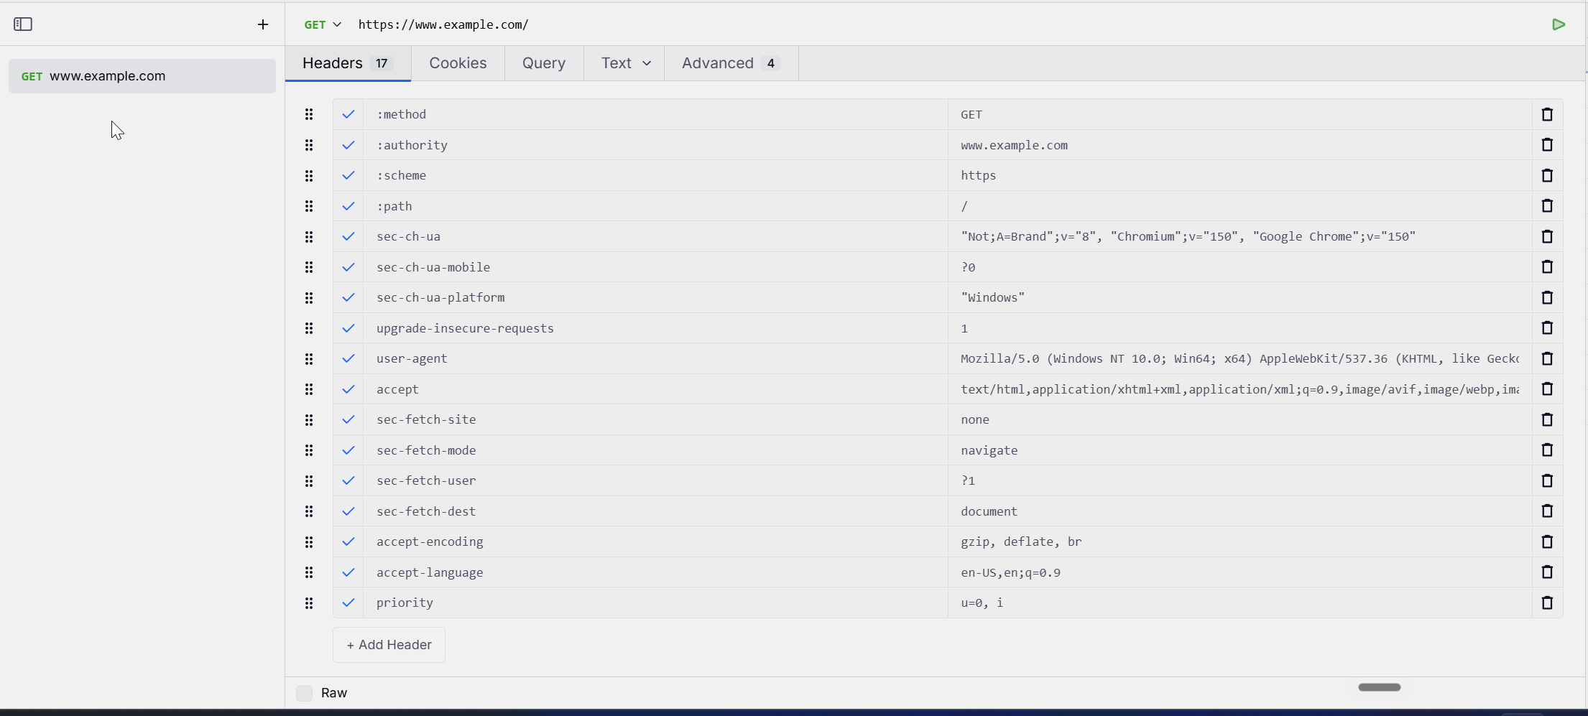Click the '"Windows"' platform value
Screen dimensions: 1588x716
(x=992, y=297)
